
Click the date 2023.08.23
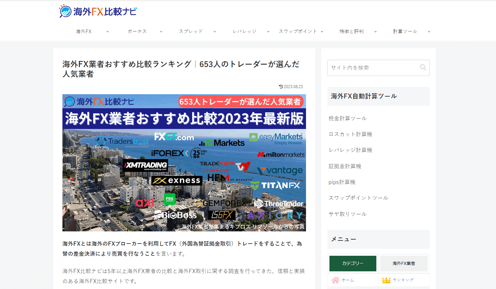pyautogui.click(x=293, y=87)
